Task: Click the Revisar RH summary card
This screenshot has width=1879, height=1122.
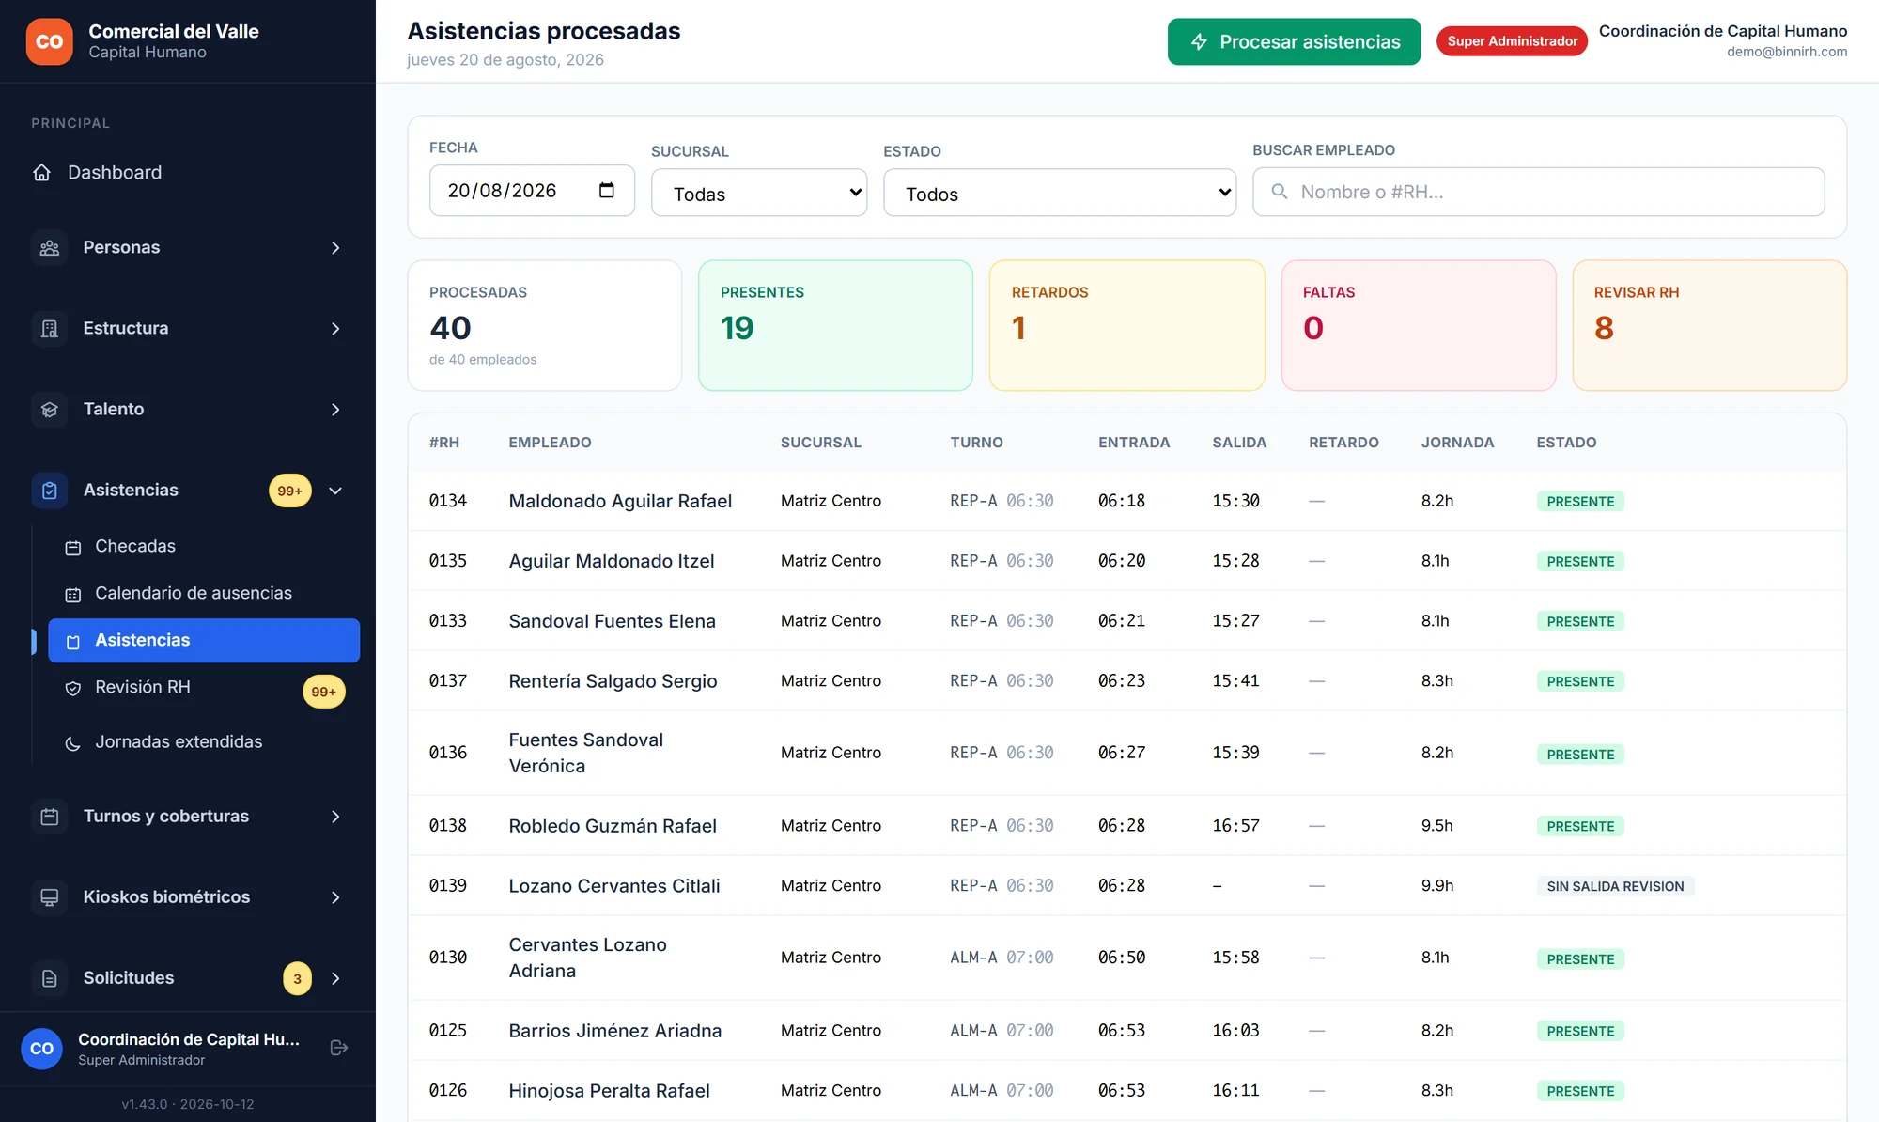Action: [x=1709, y=325]
